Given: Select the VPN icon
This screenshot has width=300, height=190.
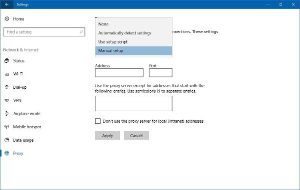Looking at the screenshot, I should 7,100.
